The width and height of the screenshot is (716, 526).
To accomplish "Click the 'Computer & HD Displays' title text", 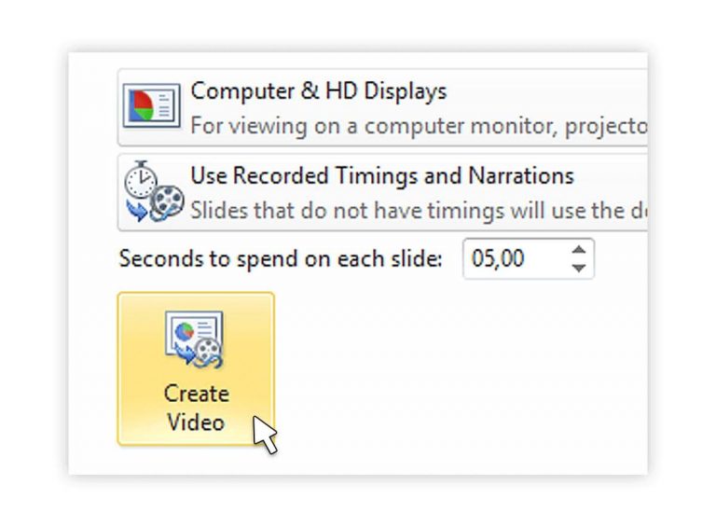I will coord(318,91).
